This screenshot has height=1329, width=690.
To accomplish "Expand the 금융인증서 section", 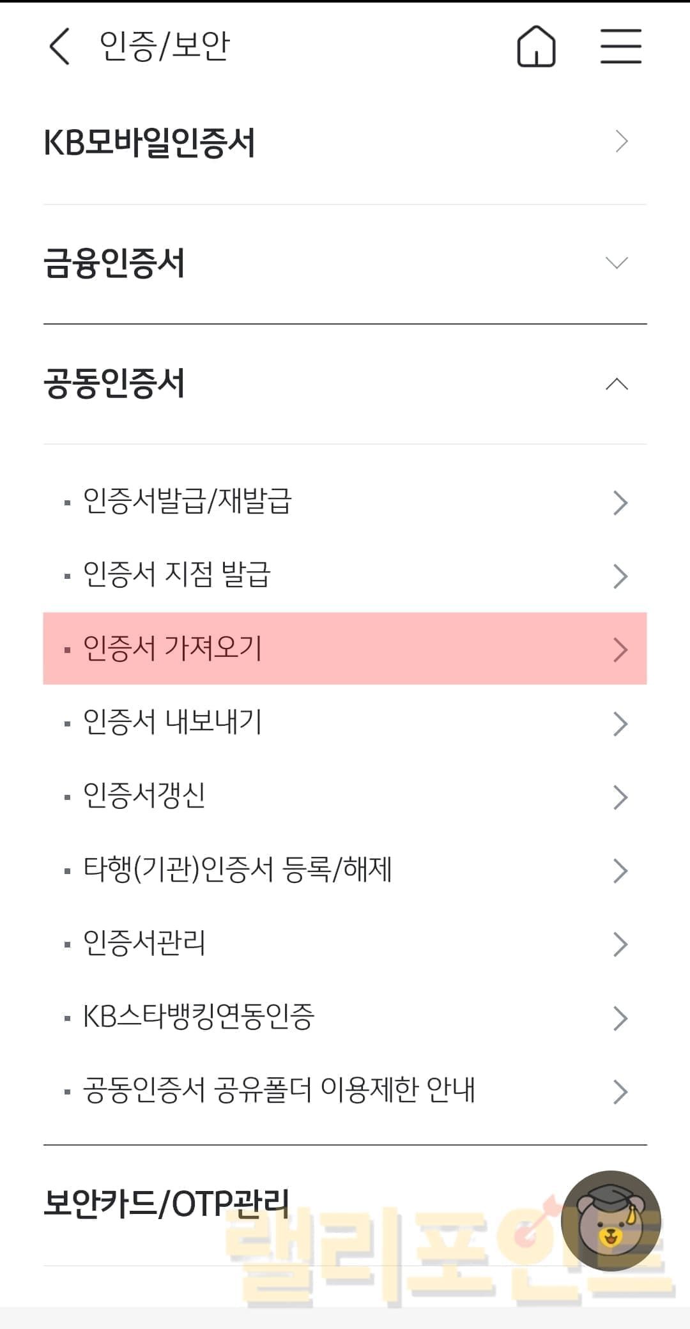I will 616,263.
